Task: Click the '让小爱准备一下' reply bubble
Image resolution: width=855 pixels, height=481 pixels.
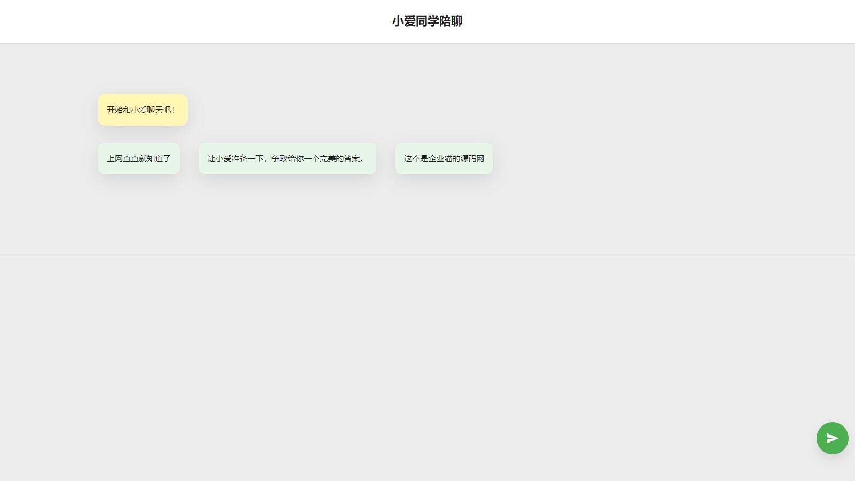Action: tap(287, 159)
